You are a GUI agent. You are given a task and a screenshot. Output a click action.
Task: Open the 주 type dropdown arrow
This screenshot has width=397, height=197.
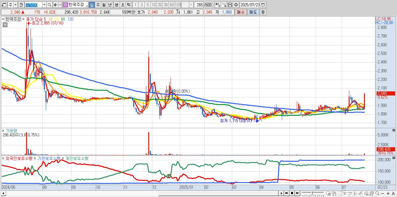pos(15,5)
